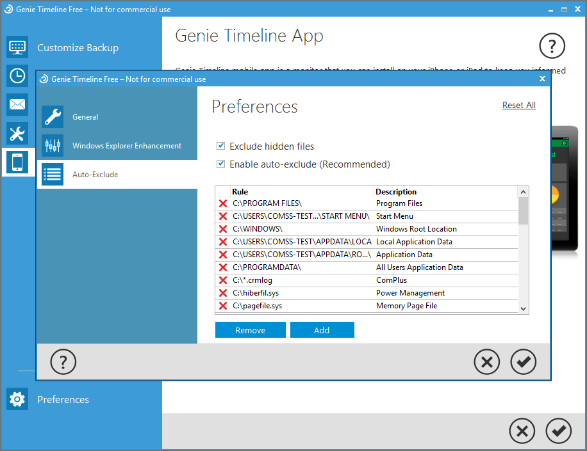The width and height of the screenshot is (587, 451).
Task: Open Customize Backup in main window
Action: 78,47
